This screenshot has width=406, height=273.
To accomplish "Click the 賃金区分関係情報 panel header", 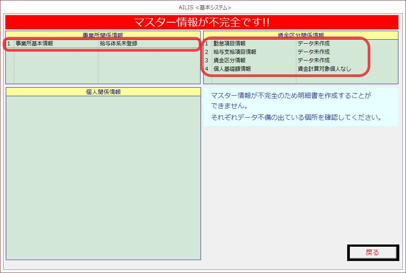I will point(300,35).
